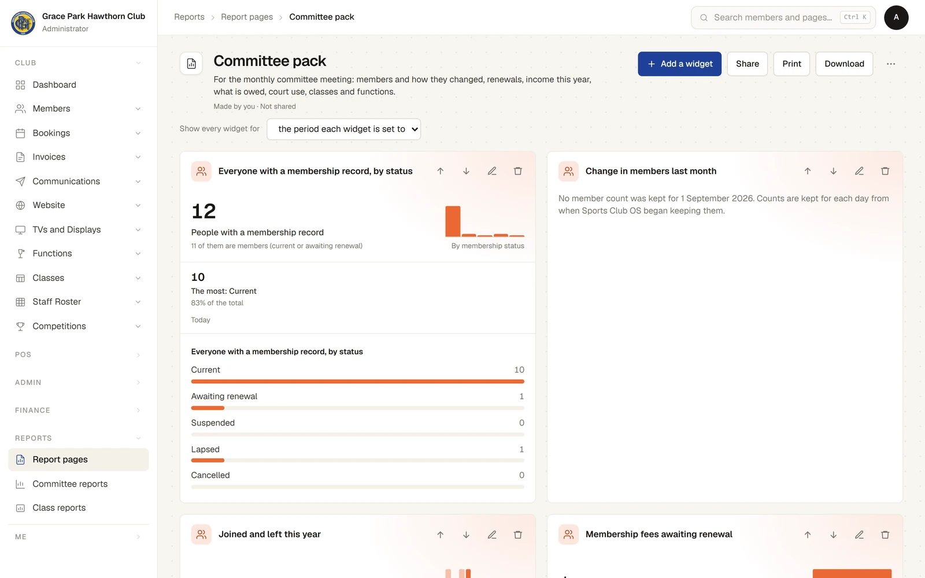Open Class reports in the sidebar
The width and height of the screenshot is (925, 578).
(x=79, y=507)
